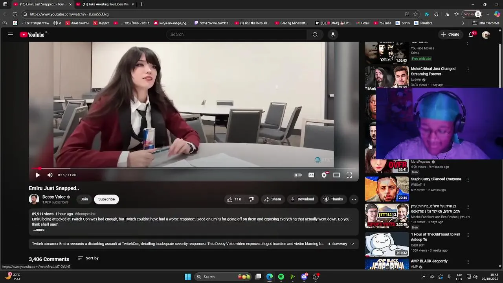Dislike the video thumbs-down button

251,199
